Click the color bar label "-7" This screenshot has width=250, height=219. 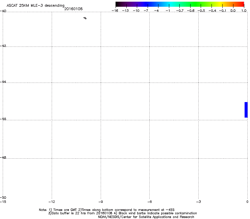pos(146,11)
